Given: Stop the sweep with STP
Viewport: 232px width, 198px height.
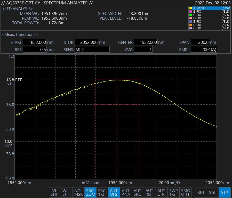Looking at the screenshot, I should point(225,192).
